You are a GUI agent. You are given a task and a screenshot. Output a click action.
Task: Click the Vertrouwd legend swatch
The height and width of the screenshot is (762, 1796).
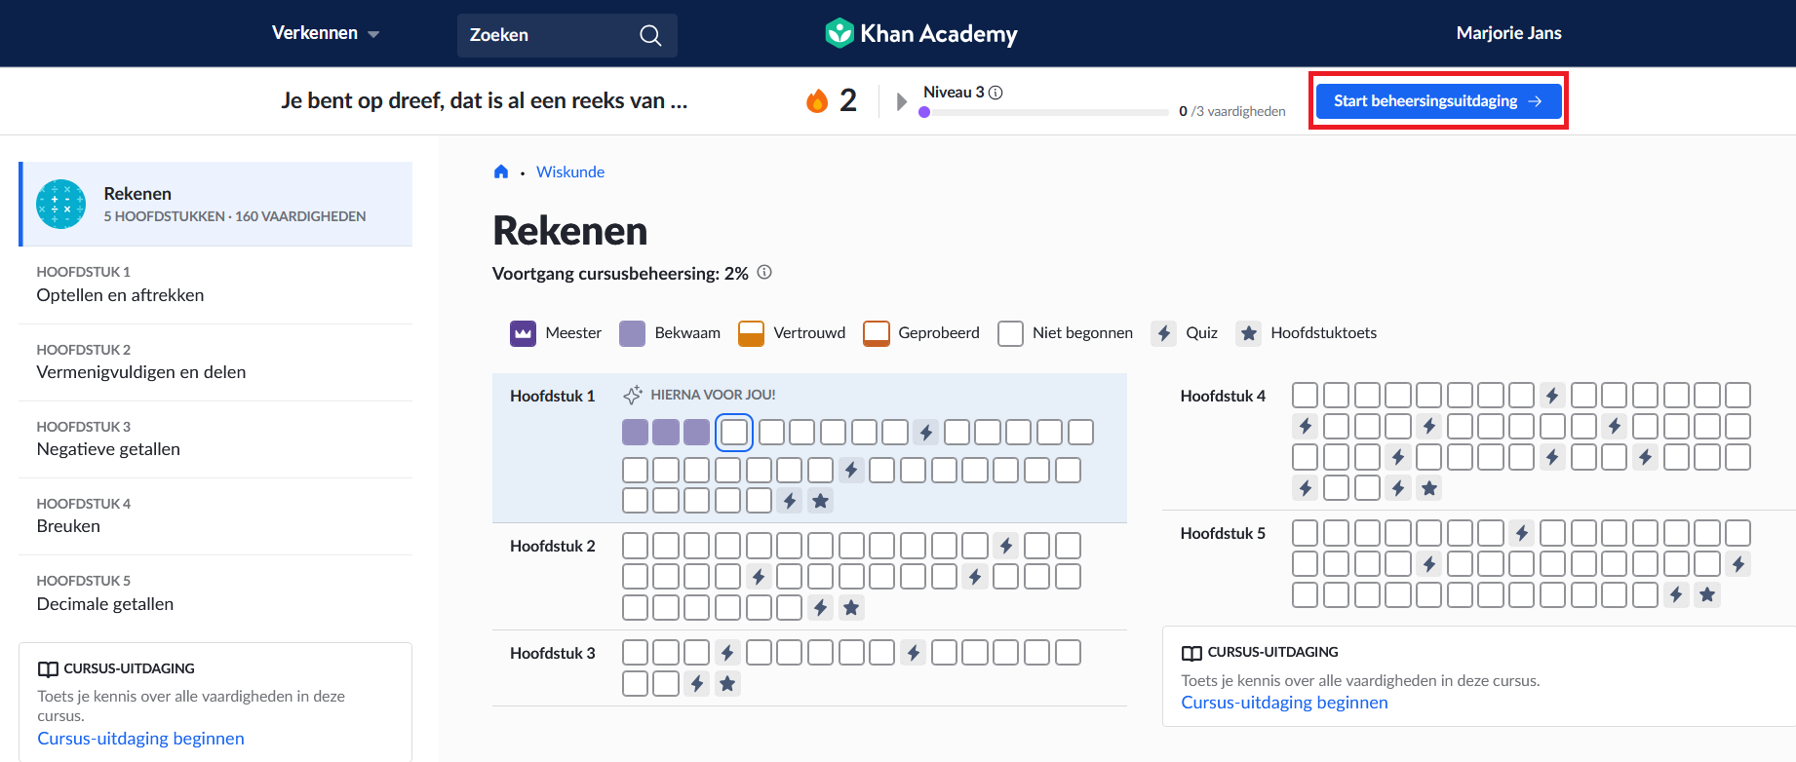point(751,333)
